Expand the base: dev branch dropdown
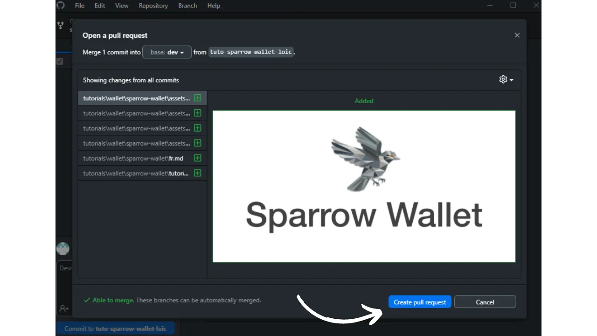597x336 pixels. click(167, 52)
